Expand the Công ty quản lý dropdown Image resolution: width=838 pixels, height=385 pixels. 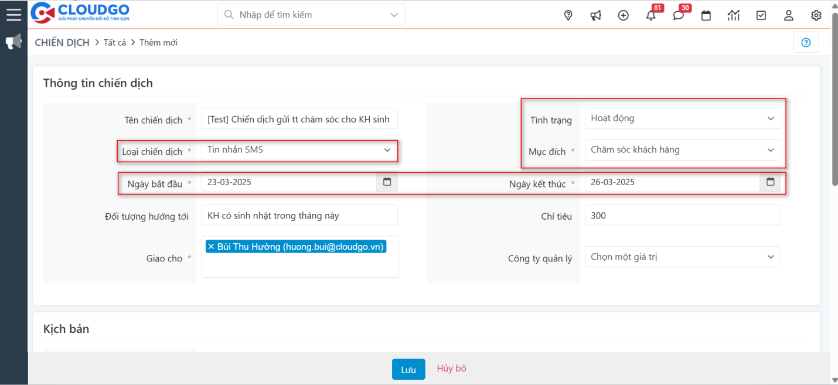click(x=771, y=257)
